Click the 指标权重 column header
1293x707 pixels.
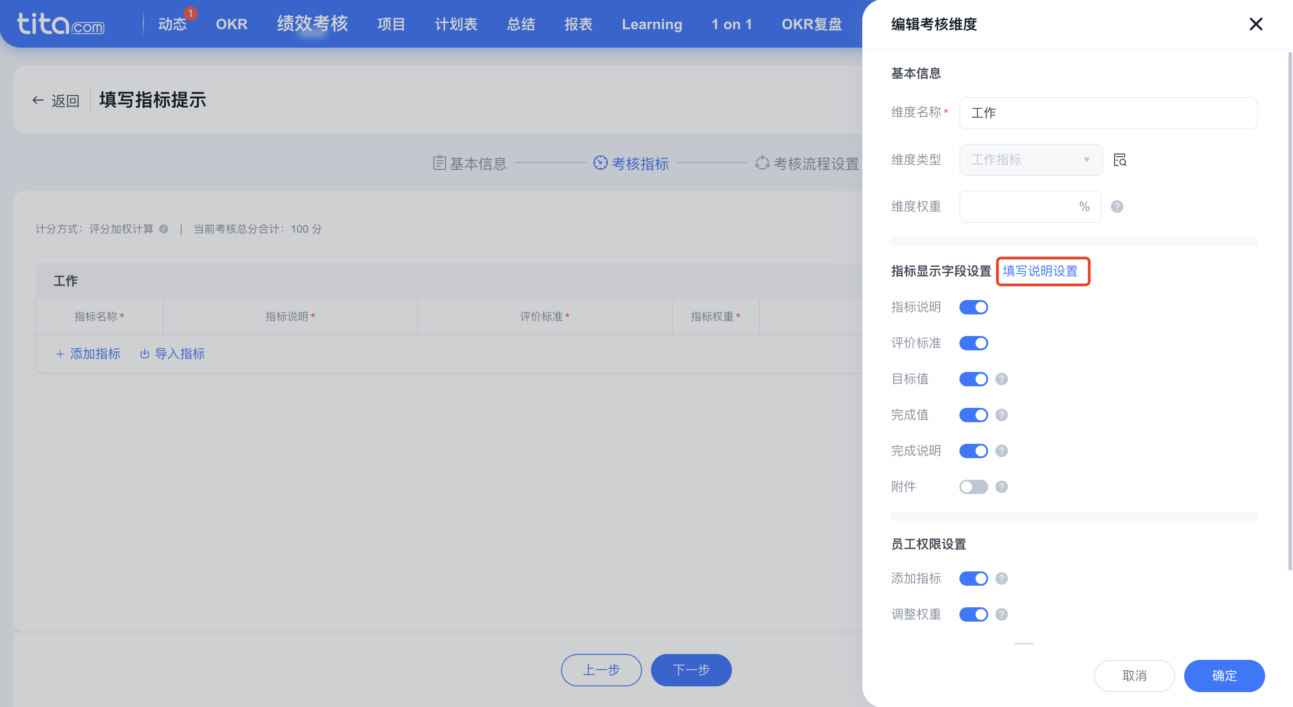pyautogui.click(x=715, y=316)
